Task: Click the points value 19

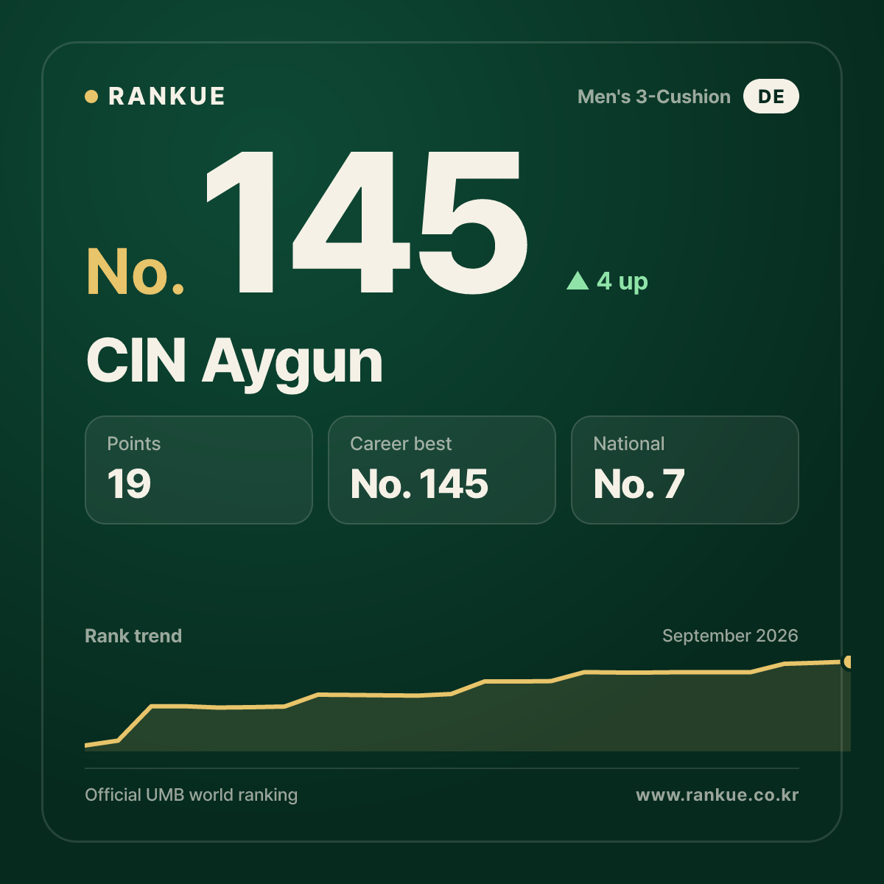Action: click(129, 484)
